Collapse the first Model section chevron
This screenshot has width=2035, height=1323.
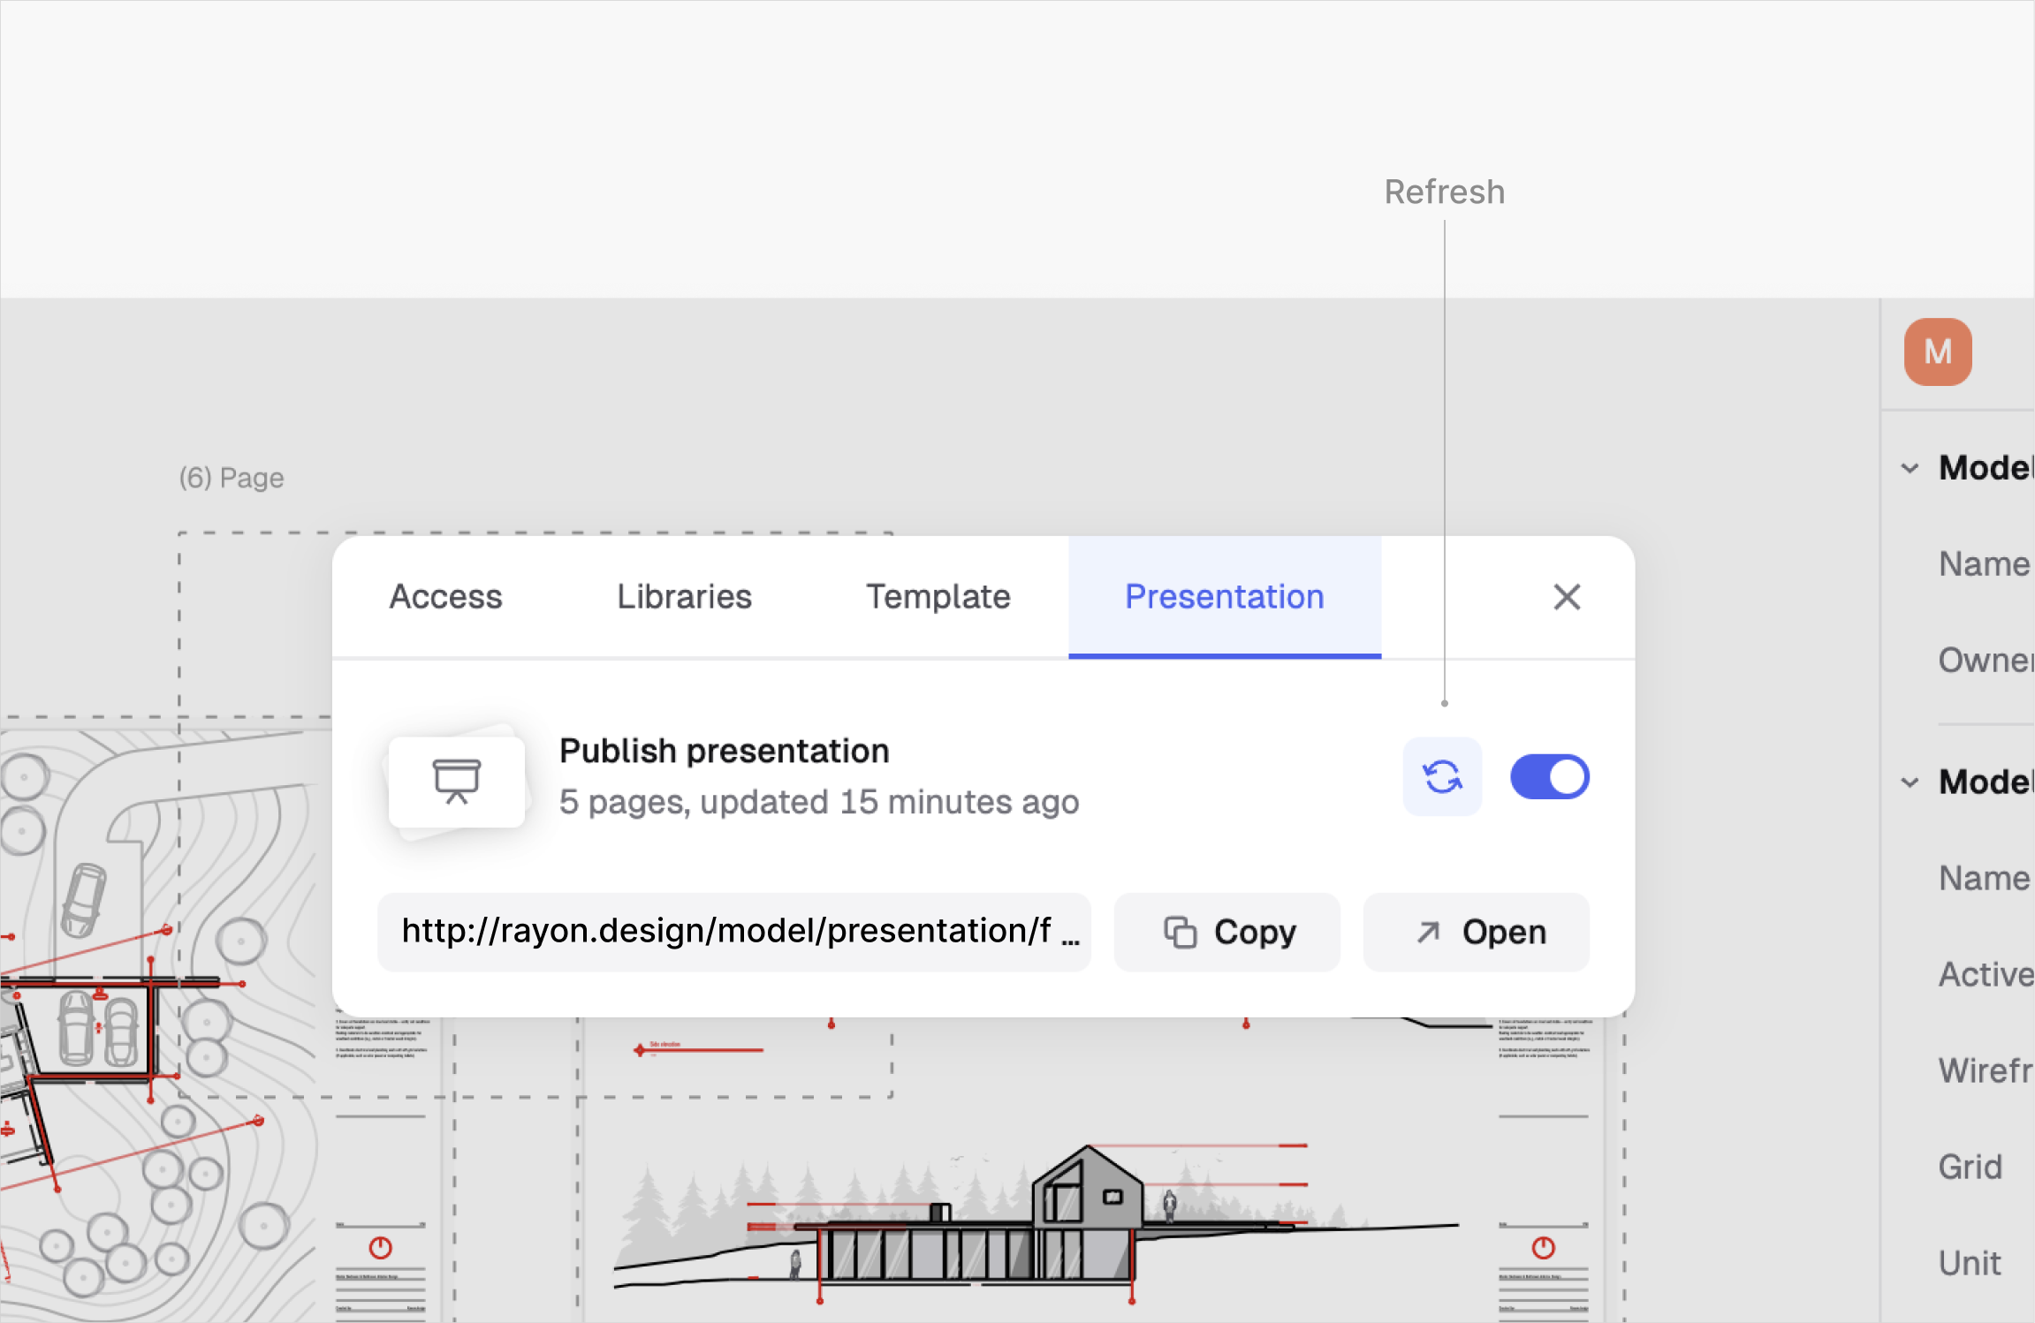pos(1910,468)
